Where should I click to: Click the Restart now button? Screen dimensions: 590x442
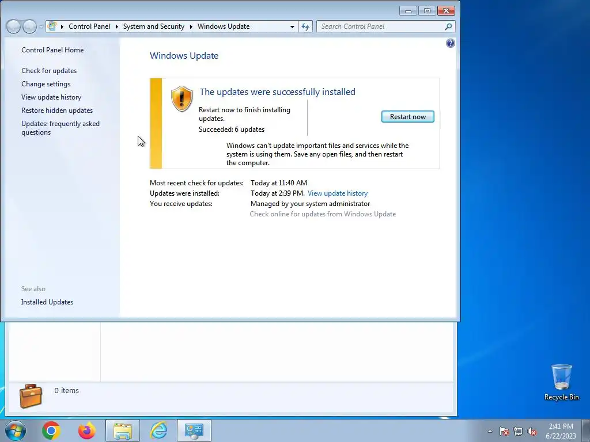click(x=407, y=116)
